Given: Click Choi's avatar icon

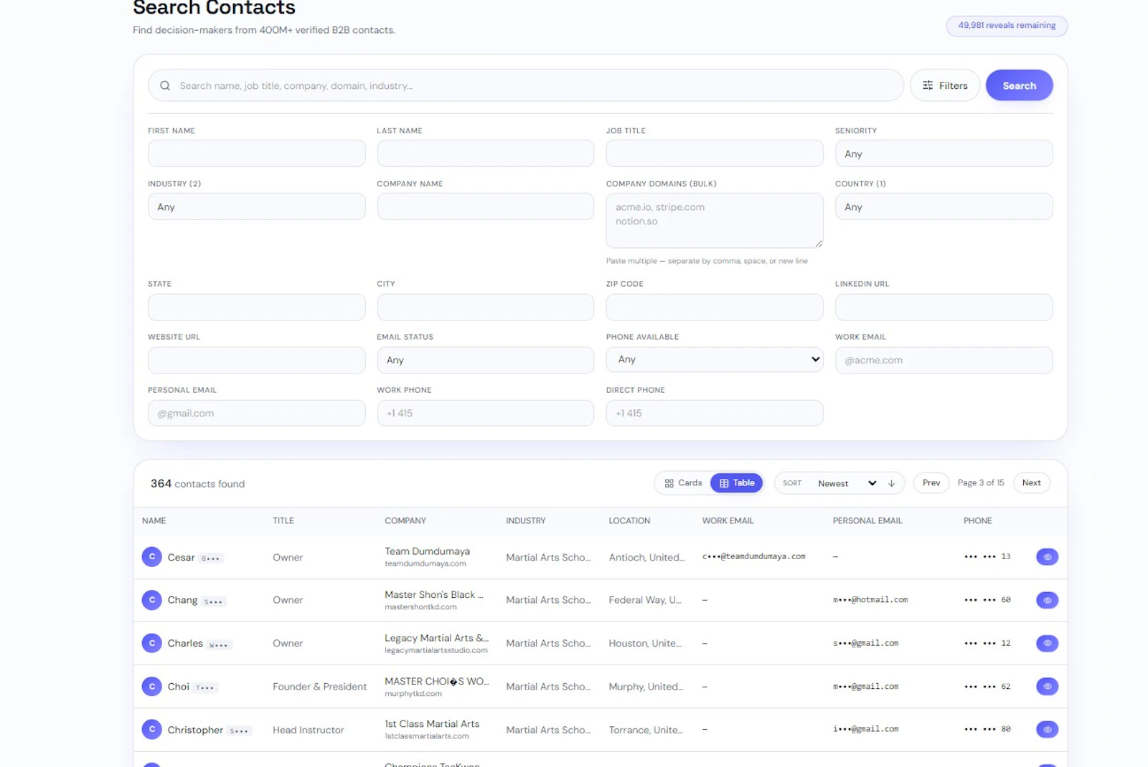Looking at the screenshot, I should 151,687.
